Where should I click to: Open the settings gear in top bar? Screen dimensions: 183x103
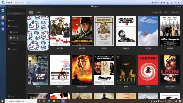click(x=172, y=3)
